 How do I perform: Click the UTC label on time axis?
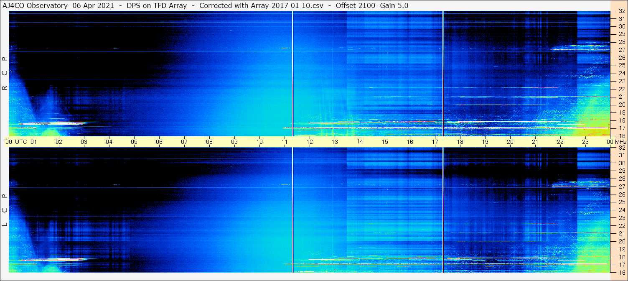tap(21, 142)
